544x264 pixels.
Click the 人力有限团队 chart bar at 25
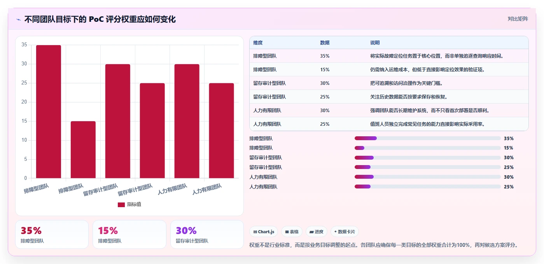coord(222,131)
